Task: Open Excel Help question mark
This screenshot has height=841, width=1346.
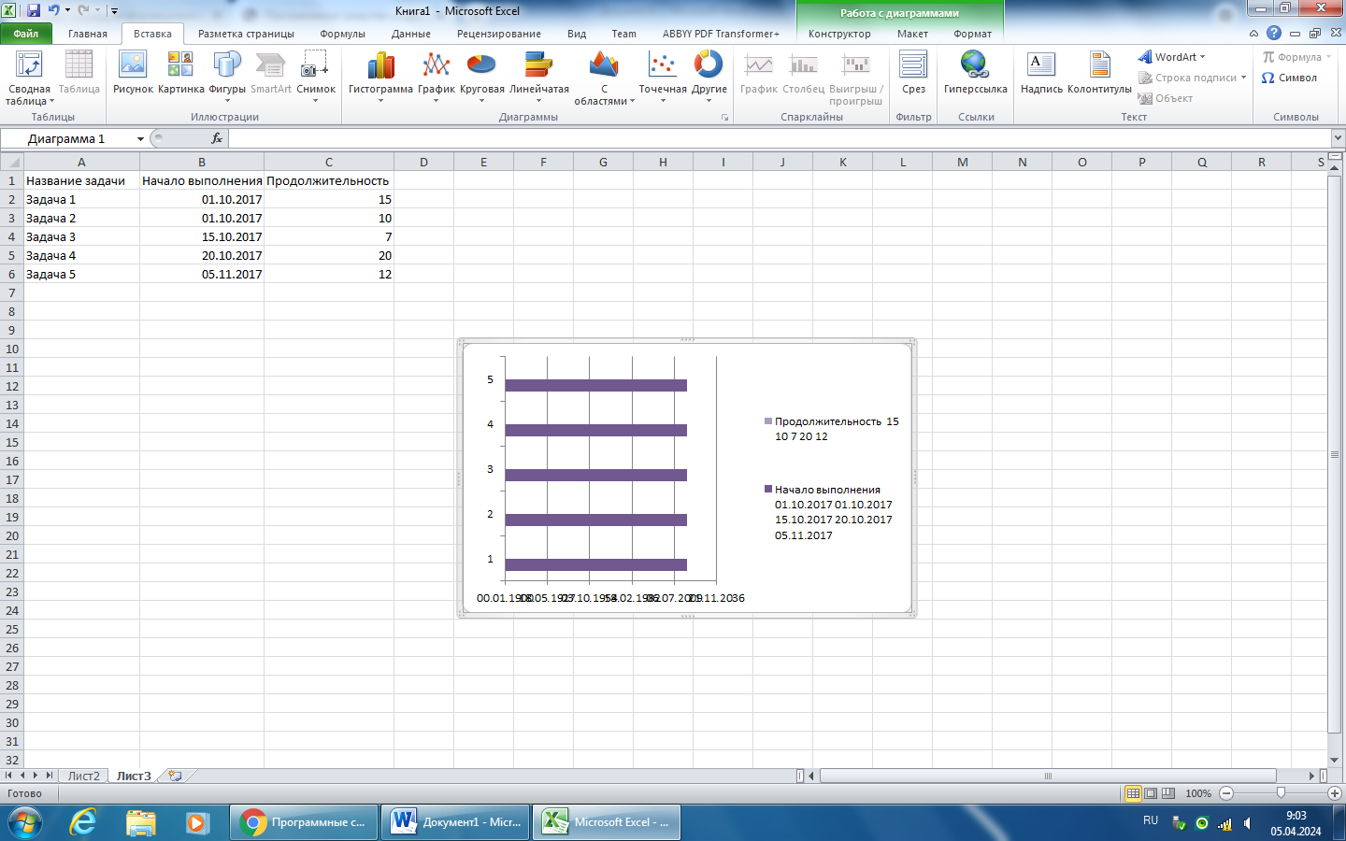Action: 1273,33
